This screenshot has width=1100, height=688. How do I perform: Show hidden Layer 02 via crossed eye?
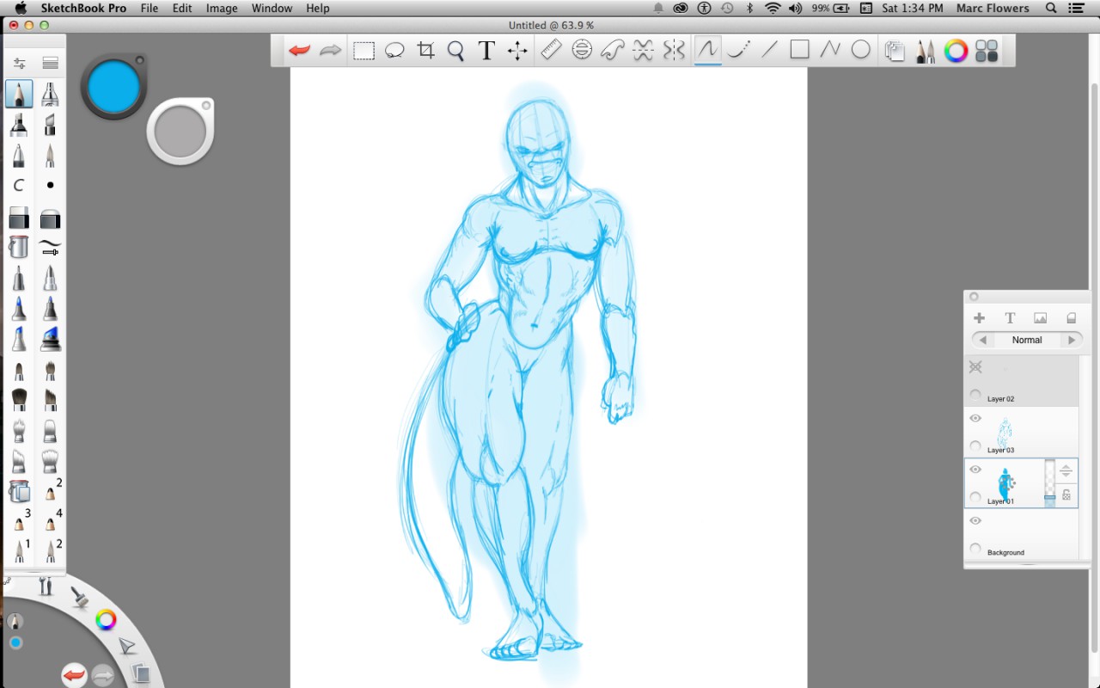point(975,367)
